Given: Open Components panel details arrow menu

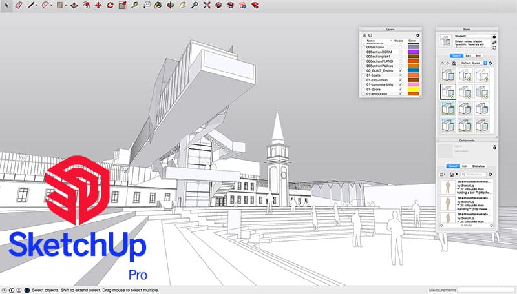Looking at the screenshot, I should tap(491, 174).
